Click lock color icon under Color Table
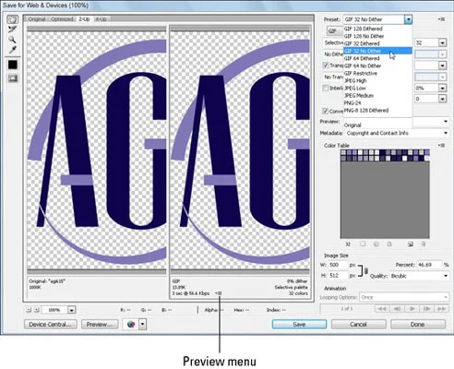Viewport: 454px width, 369px height. [x=389, y=244]
